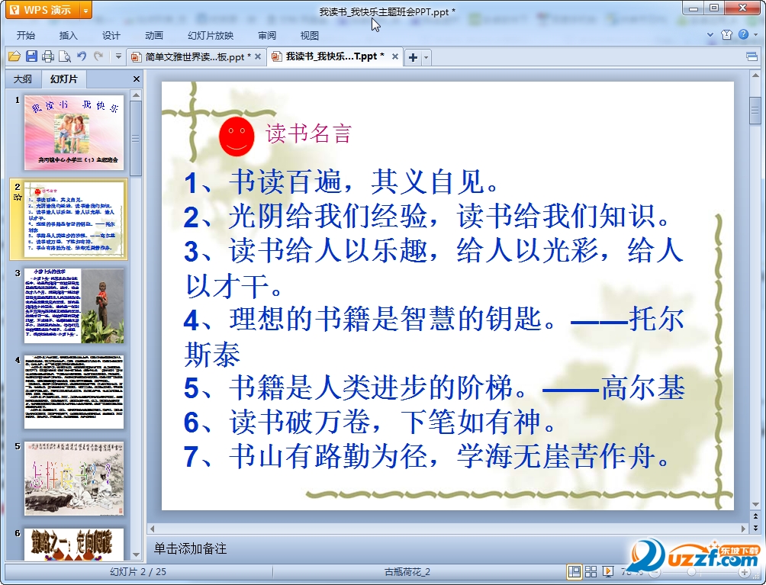Click the Print icon
The image size is (766, 585).
point(49,56)
